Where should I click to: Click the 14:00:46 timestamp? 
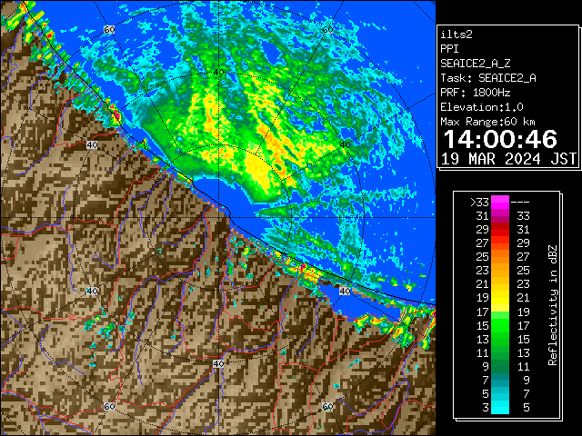tap(500, 139)
